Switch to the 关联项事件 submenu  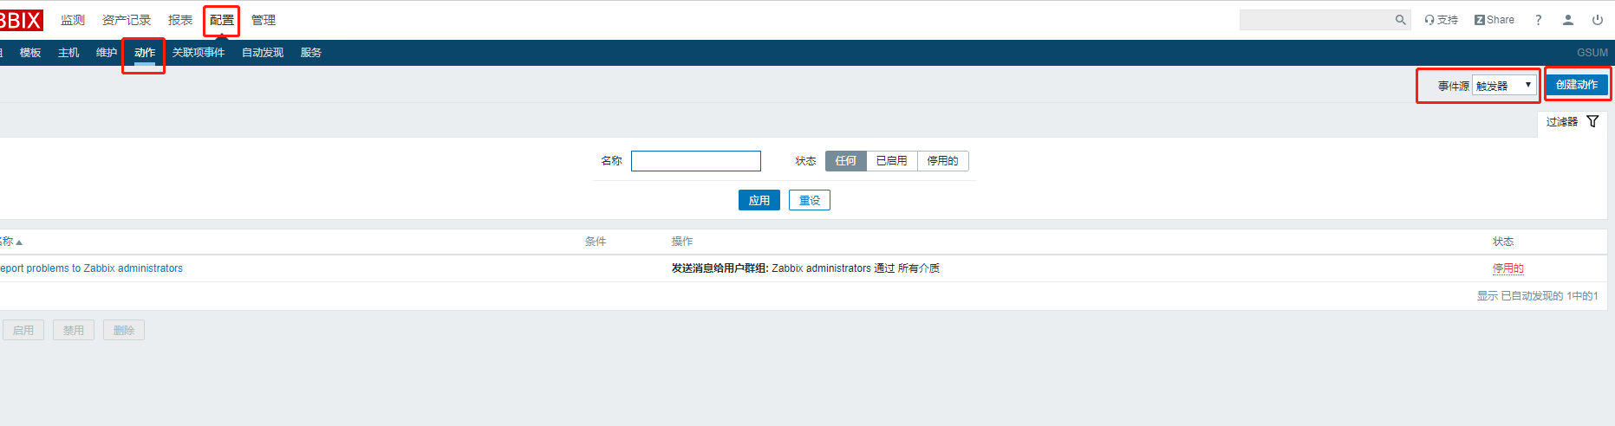199,53
